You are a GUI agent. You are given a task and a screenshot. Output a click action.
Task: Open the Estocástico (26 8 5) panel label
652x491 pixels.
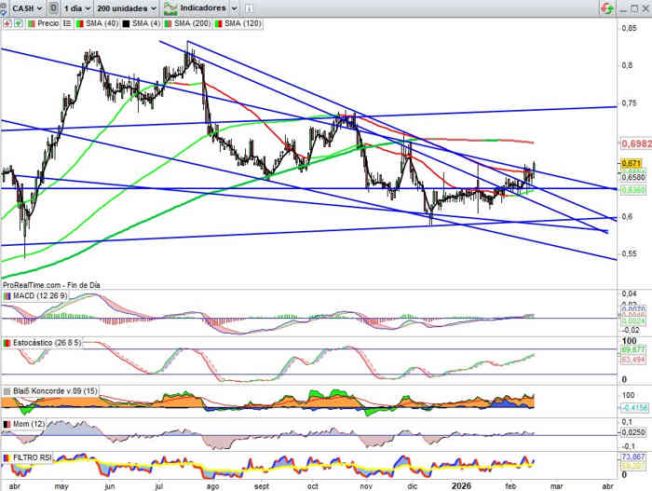[x=47, y=343]
